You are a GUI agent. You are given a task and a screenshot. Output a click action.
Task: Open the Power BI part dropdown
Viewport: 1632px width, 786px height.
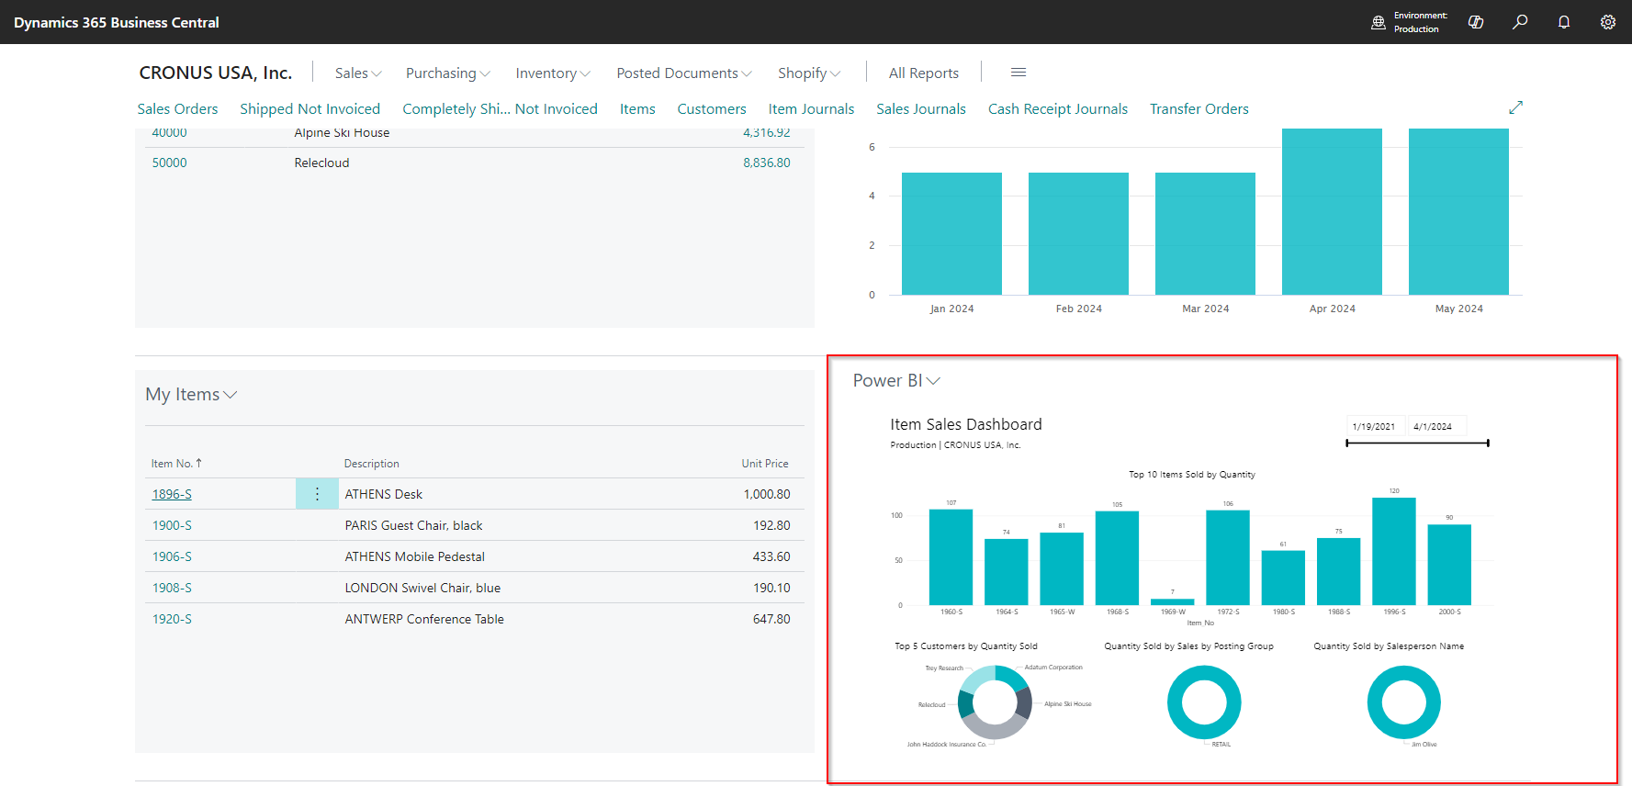933,381
